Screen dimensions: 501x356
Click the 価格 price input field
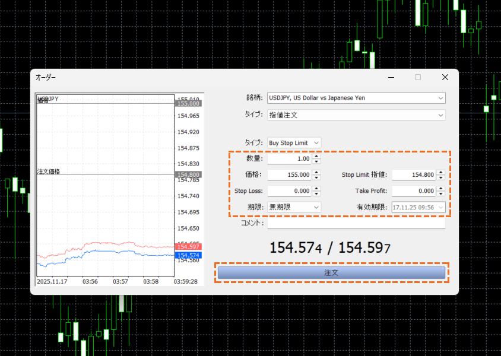[289, 175]
